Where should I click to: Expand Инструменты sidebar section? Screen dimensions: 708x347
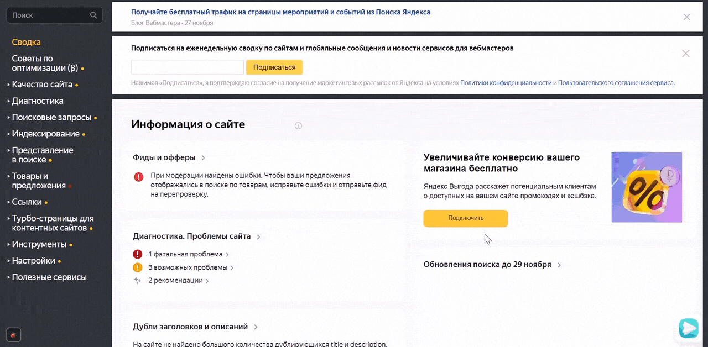pyautogui.click(x=39, y=244)
